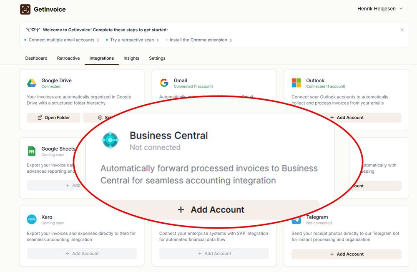
Task: Click the Xero logo icon
Action: (x=32, y=219)
